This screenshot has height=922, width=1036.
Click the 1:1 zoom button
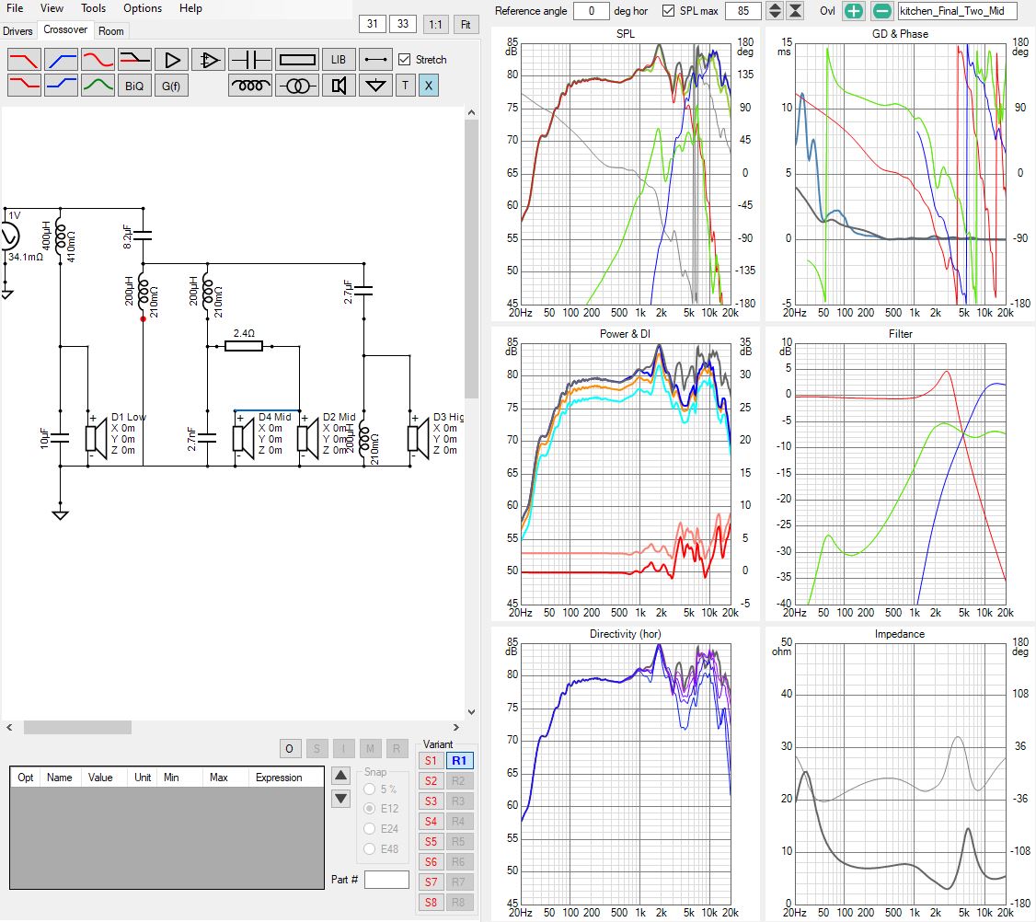point(435,25)
